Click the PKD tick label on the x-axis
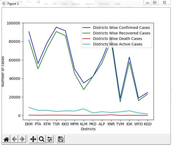The image size is (172, 145). pyautogui.click(x=93, y=124)
